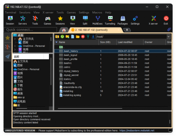The image size is (176, 136).
Task: Select the Split toolbar icon
Action: click(85, 20)
